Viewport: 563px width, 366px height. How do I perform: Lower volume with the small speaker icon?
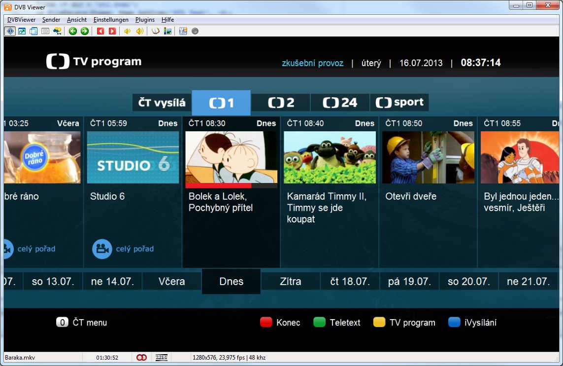click(128, 31)
